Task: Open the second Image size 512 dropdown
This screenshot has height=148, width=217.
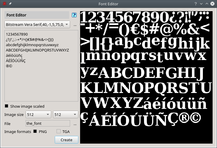Action: click(65, 114)
